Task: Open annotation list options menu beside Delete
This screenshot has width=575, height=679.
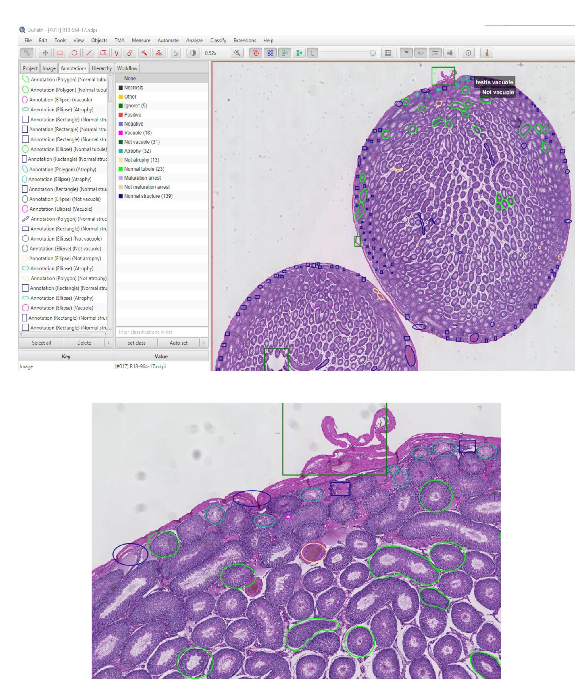Action: [x=109, y=343]
